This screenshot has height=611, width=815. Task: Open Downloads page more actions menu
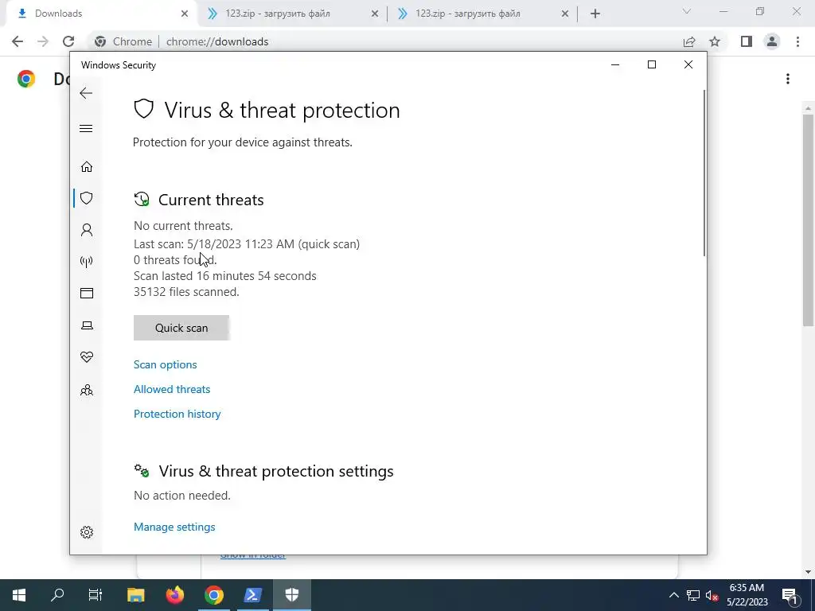[788, 79]
